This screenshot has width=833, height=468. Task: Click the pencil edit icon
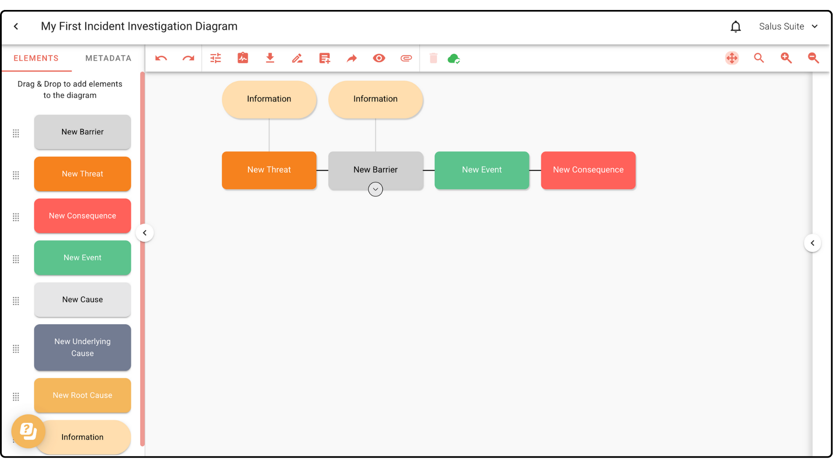297,58
